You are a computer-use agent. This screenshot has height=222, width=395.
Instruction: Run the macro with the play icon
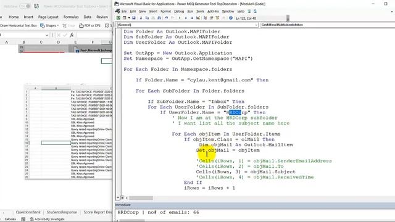pos(180,18)
